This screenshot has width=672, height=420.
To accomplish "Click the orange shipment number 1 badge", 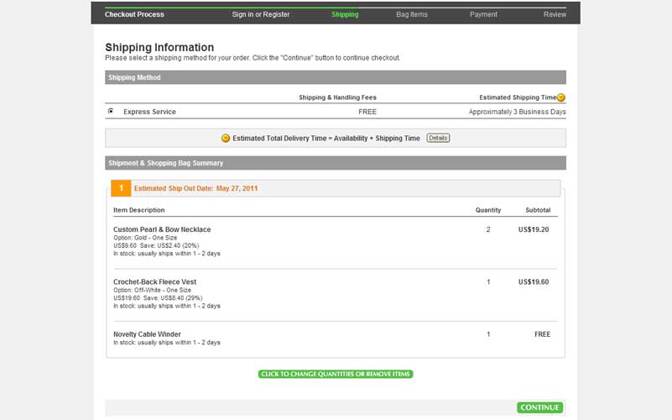I will tap(122, 188).
